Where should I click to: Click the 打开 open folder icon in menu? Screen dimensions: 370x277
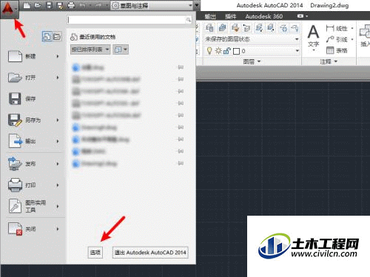click(15, 78)
